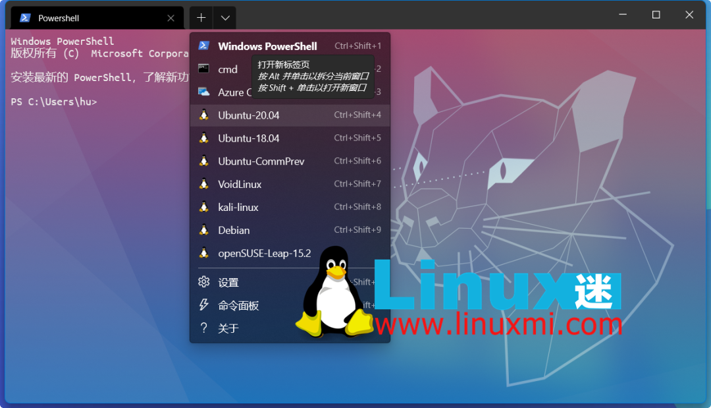Click the question mark about icon

pos(203,328)
